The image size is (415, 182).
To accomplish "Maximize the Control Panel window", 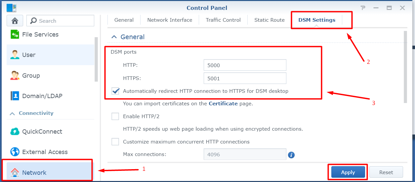I will pos(389,8).
